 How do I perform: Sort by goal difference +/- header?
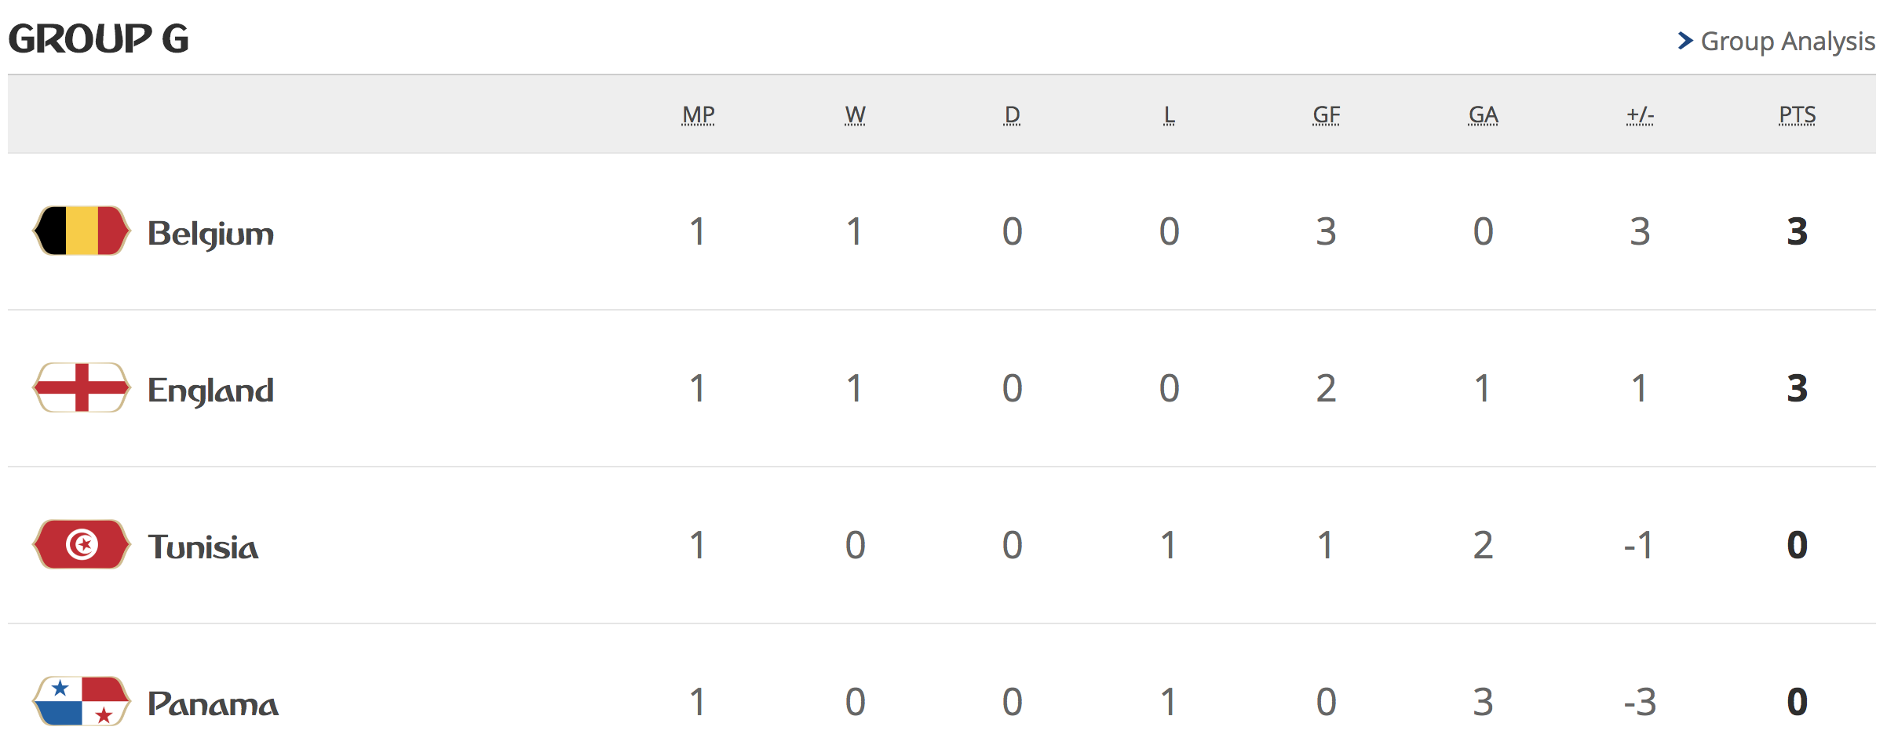[1641, 114]
